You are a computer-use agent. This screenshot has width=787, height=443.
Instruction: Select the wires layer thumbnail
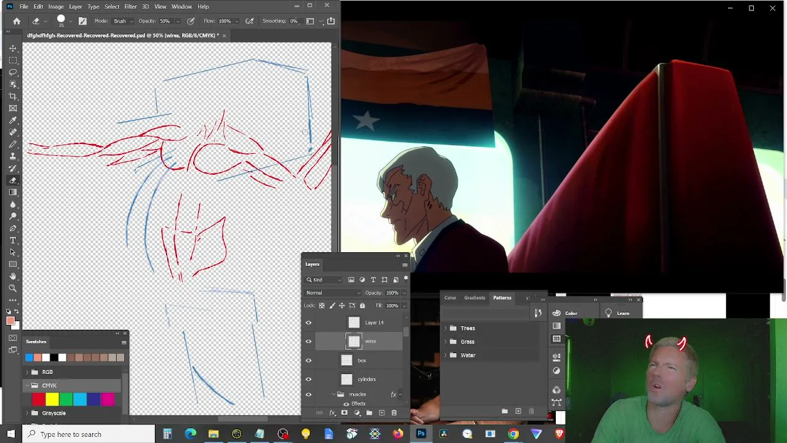click(354, 341)
